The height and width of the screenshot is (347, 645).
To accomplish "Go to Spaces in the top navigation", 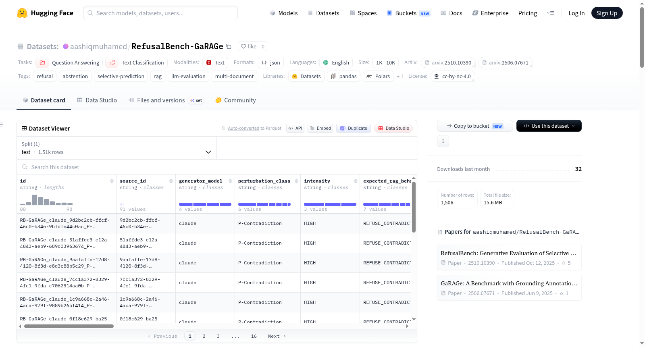I will 363,13.
